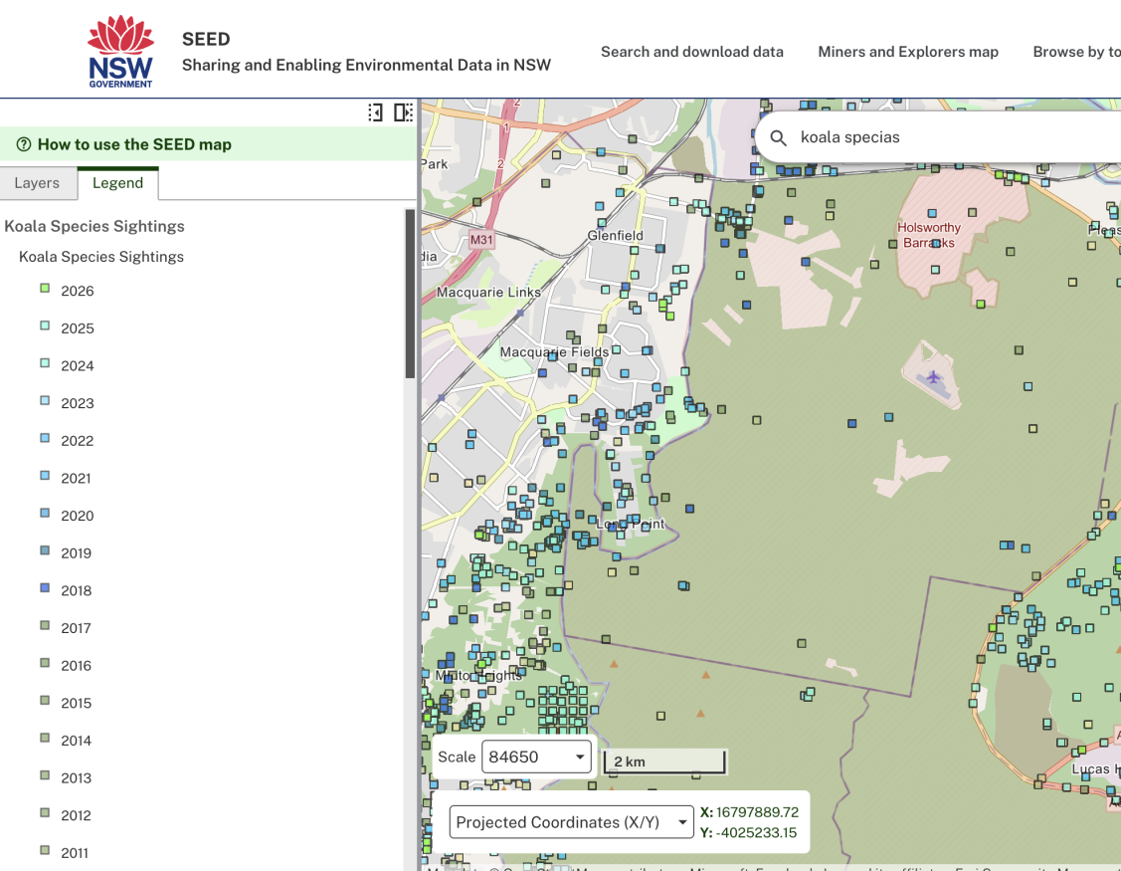Screen dimensions: 1121x871
Task: Click the 2021 legend color swatch
Action: (x=45, y=476)
